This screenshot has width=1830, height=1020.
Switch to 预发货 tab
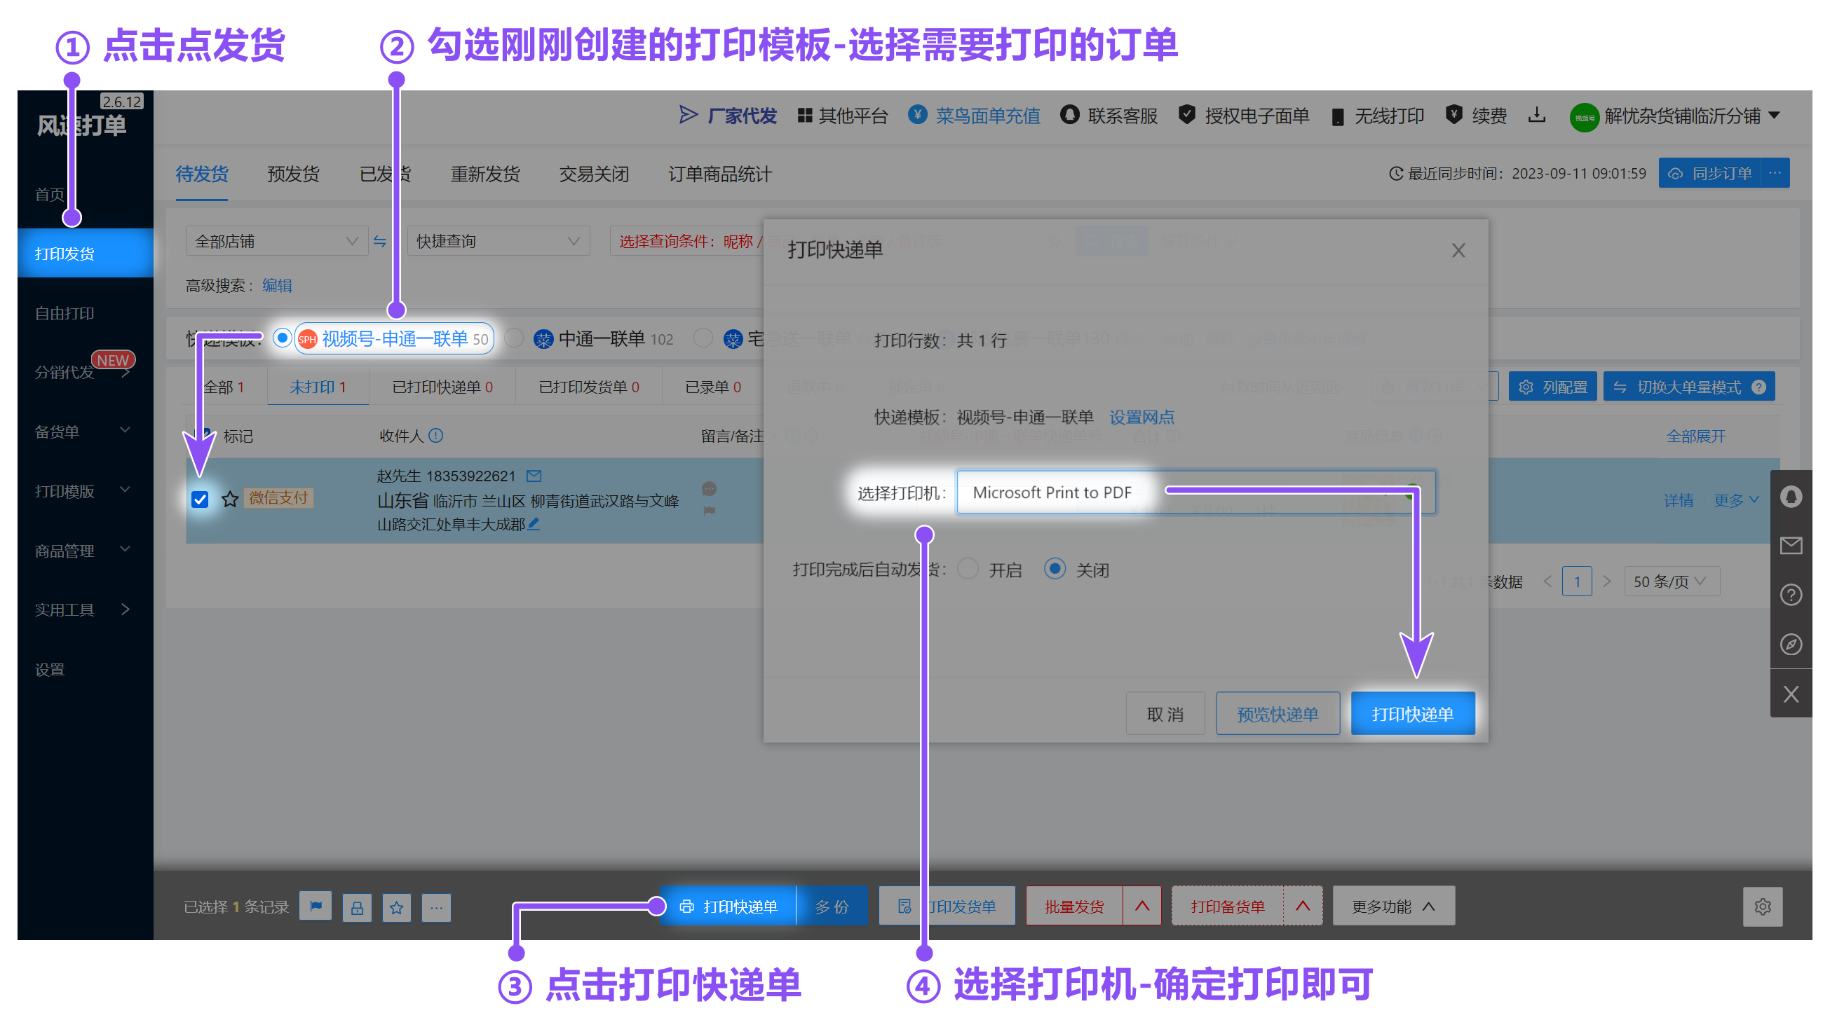pos(293,174)
